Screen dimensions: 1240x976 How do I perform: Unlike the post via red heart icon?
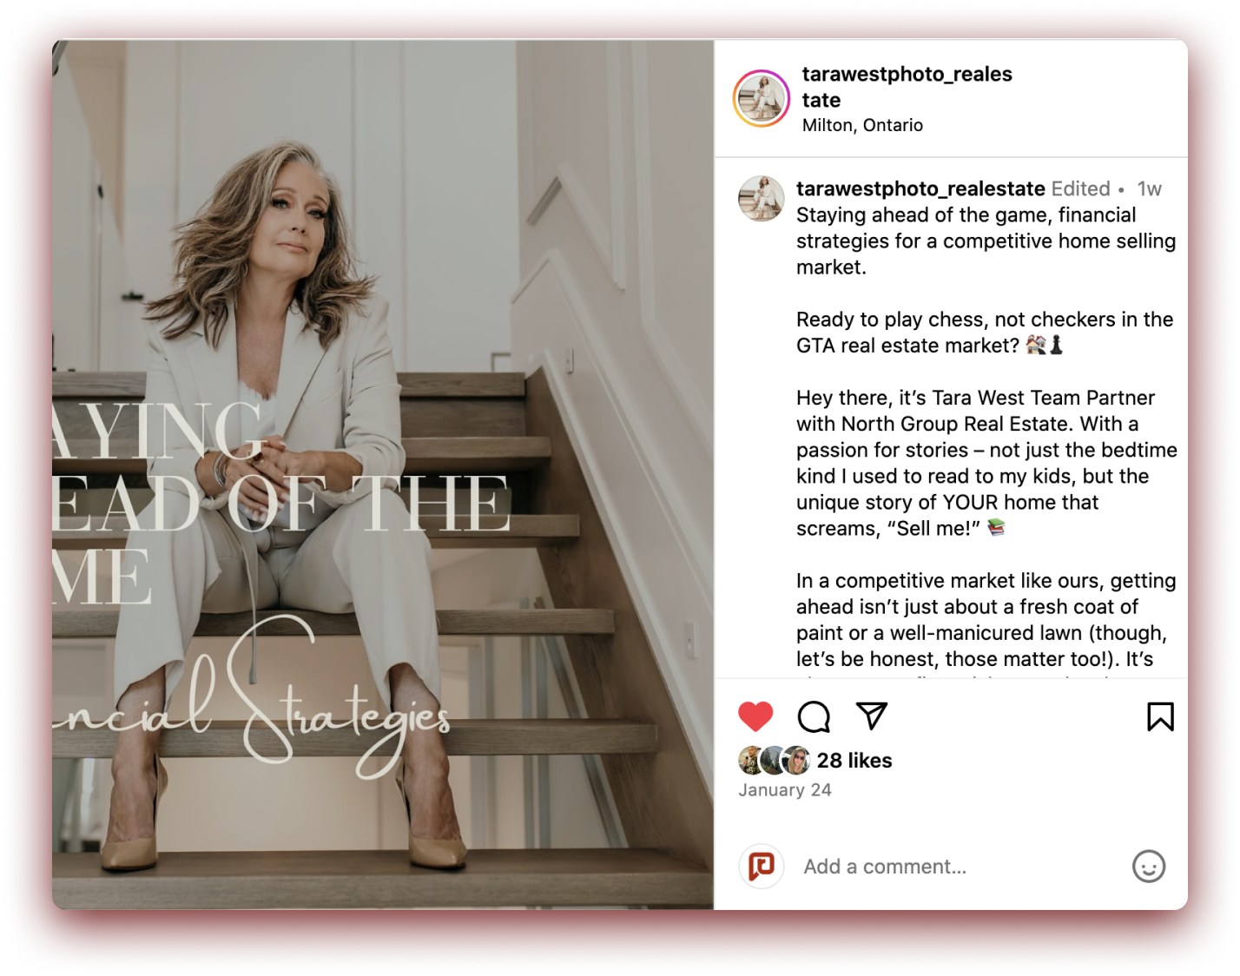(x=755, y=716)
